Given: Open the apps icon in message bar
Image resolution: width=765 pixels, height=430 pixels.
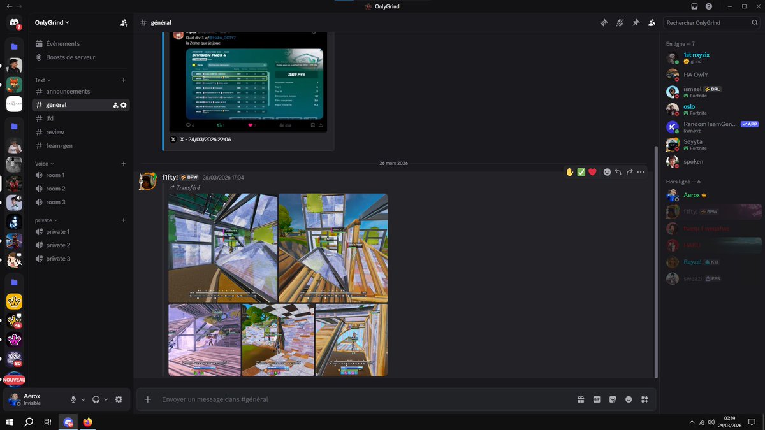Looking at the screenshot, I should coord(645,399).
